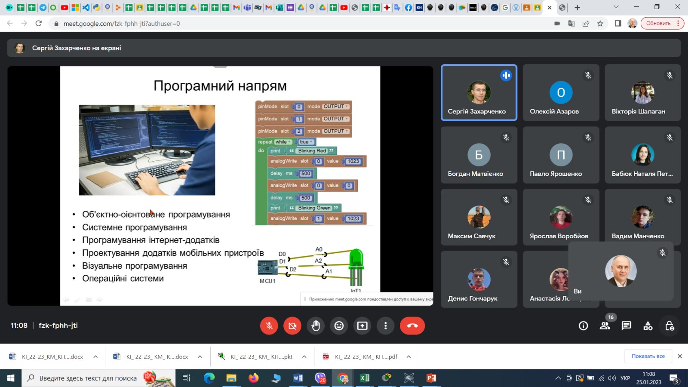Expand options for the KI_22-23 pkt download
The image size is (688, 387).
pos(304,356)
